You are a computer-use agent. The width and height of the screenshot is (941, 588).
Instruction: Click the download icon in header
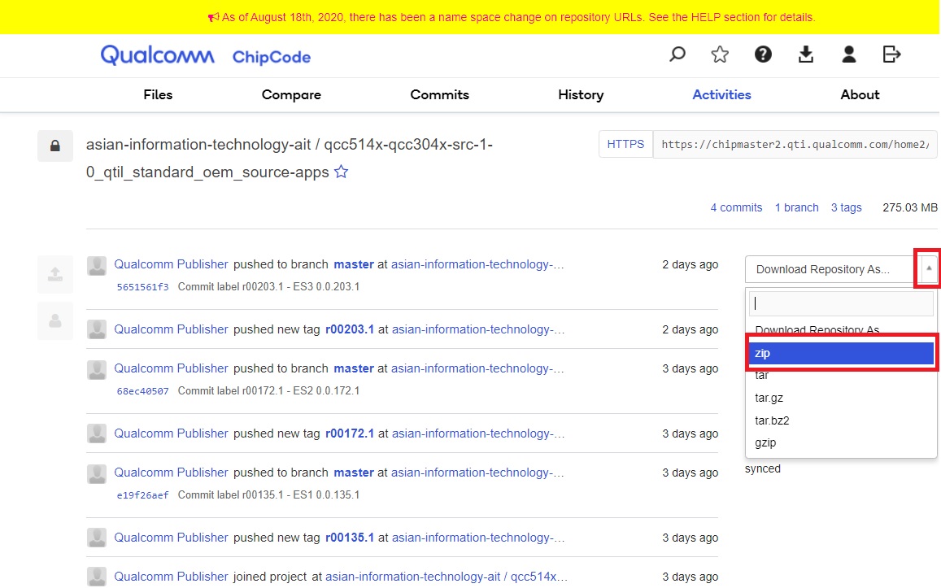(x=806, y=54)
